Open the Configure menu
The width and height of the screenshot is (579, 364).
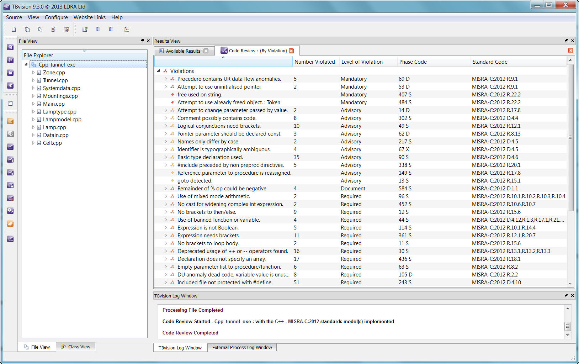coord(56,17)
